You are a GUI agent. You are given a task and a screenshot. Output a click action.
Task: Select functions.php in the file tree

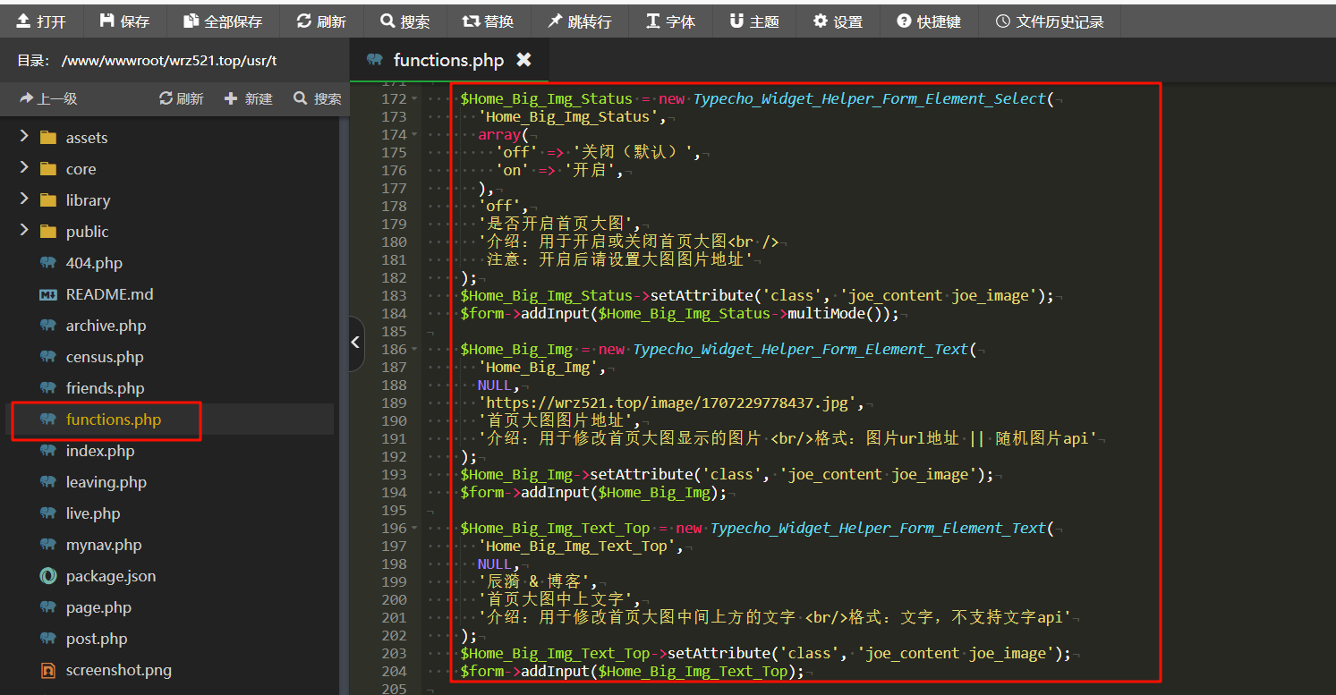[x=114, y=420]
